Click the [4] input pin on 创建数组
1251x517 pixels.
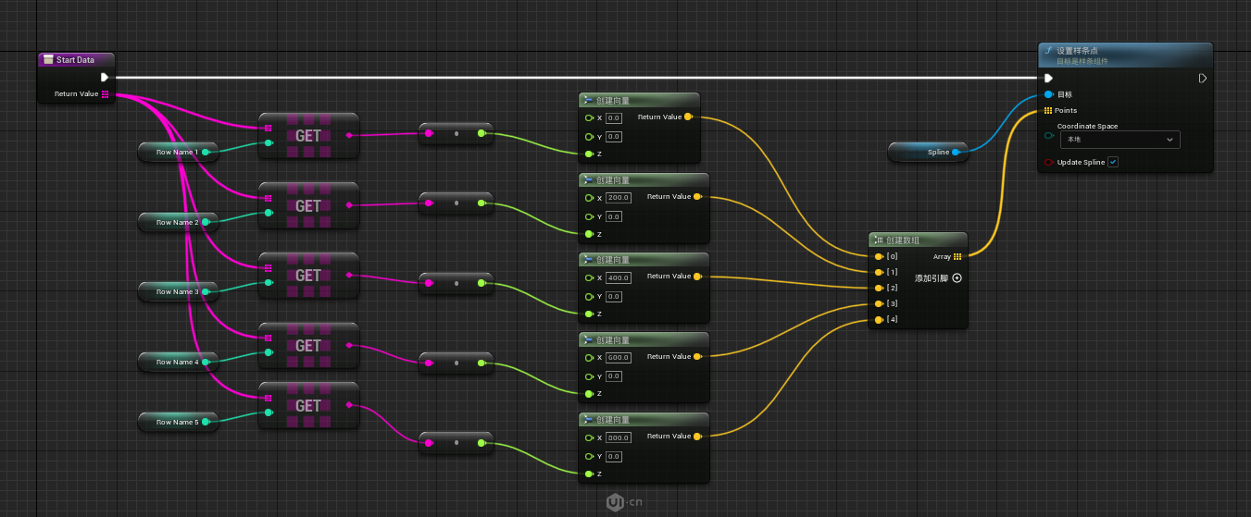[x=878, y=320]
